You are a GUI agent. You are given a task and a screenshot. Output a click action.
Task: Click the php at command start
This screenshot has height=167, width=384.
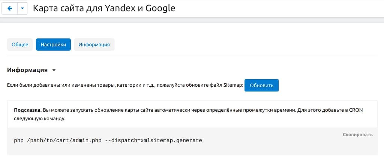(x=18, y=140)
